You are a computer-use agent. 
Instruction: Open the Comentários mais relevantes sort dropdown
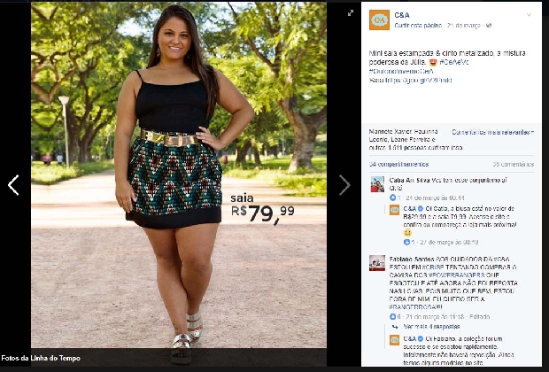(492, 132)
